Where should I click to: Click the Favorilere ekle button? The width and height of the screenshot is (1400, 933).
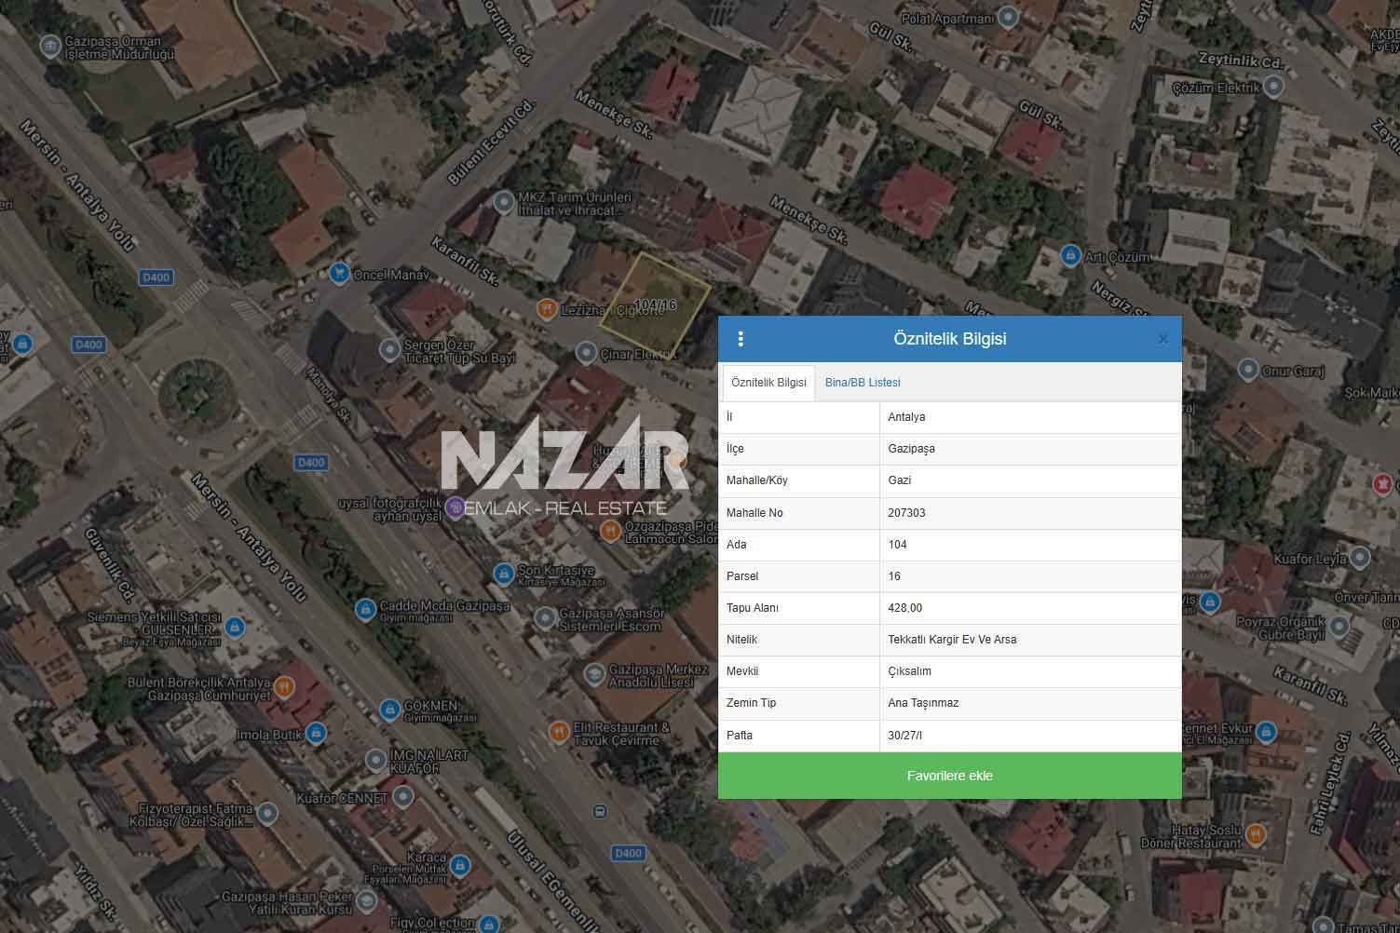(x=949, y=776)
